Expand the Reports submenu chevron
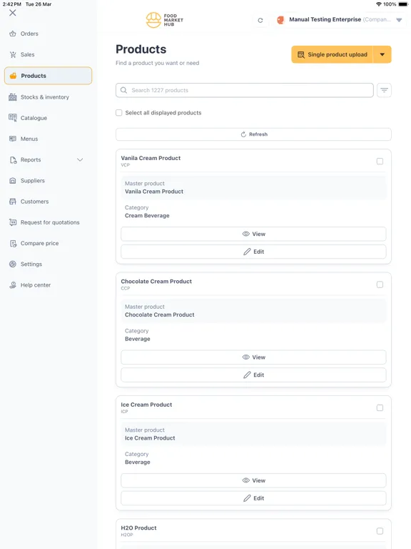This screenshot has height=549, width=411. 80,160
